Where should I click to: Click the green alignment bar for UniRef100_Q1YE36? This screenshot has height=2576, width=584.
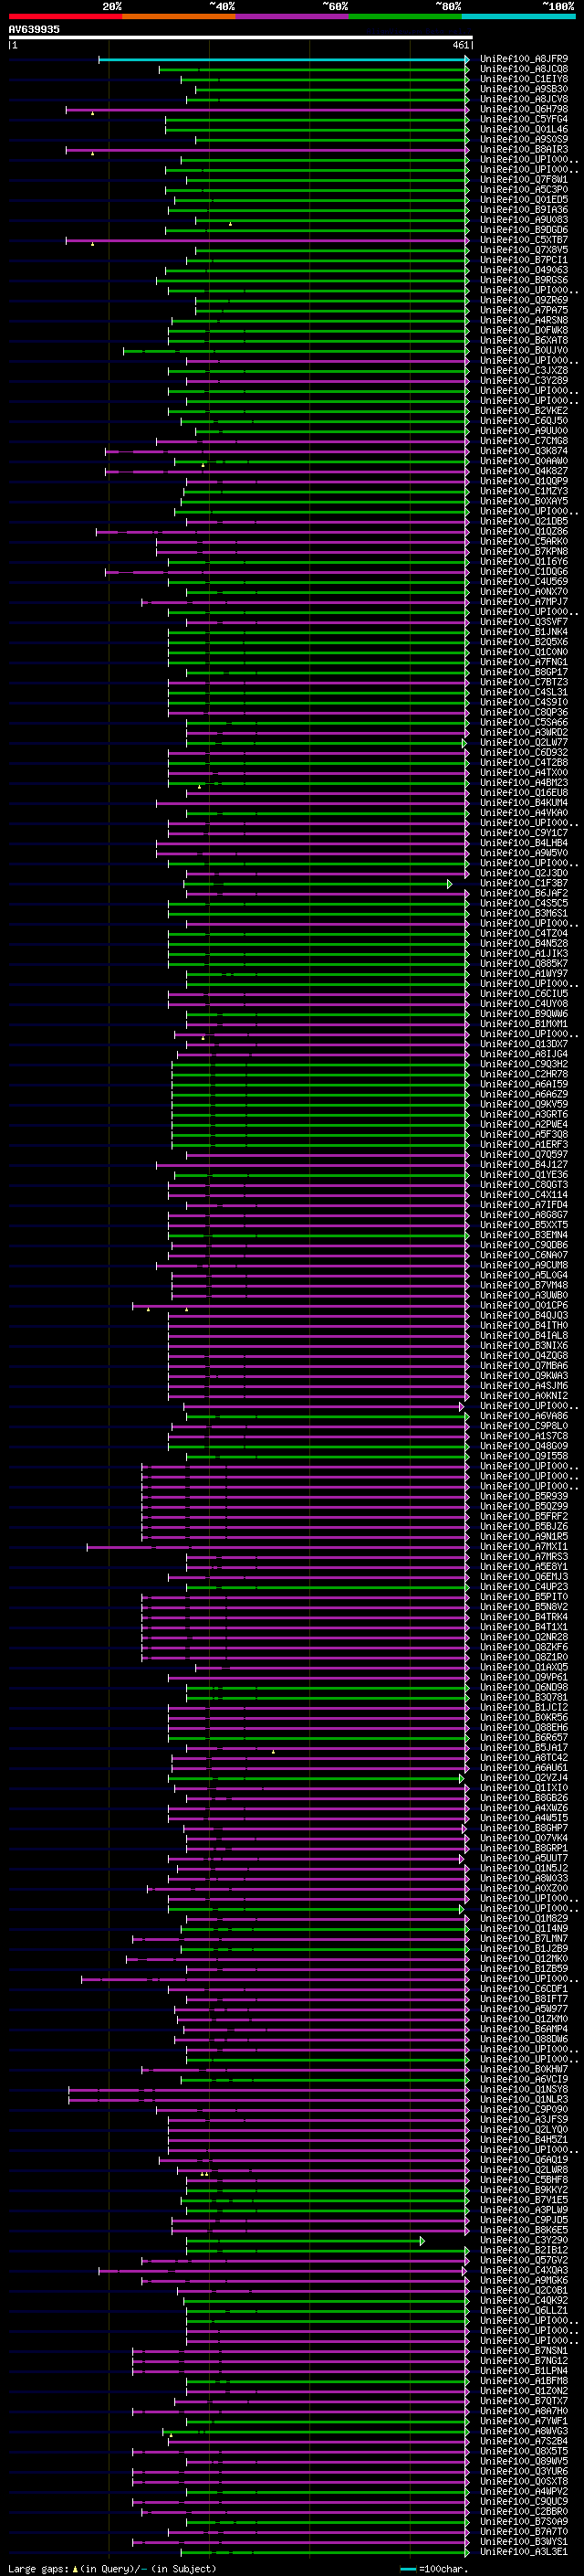coord(321,1175)
